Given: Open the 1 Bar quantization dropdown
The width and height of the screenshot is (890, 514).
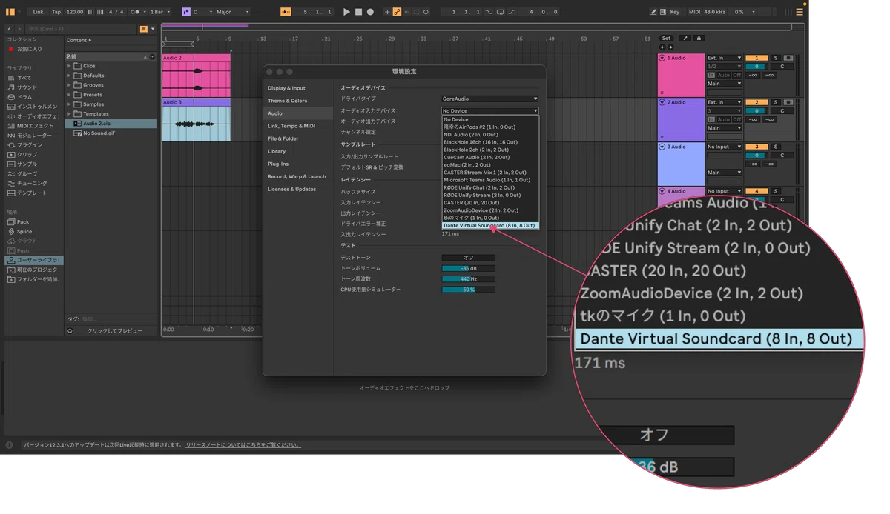Looking at the screenshot, I should [160, 12].
